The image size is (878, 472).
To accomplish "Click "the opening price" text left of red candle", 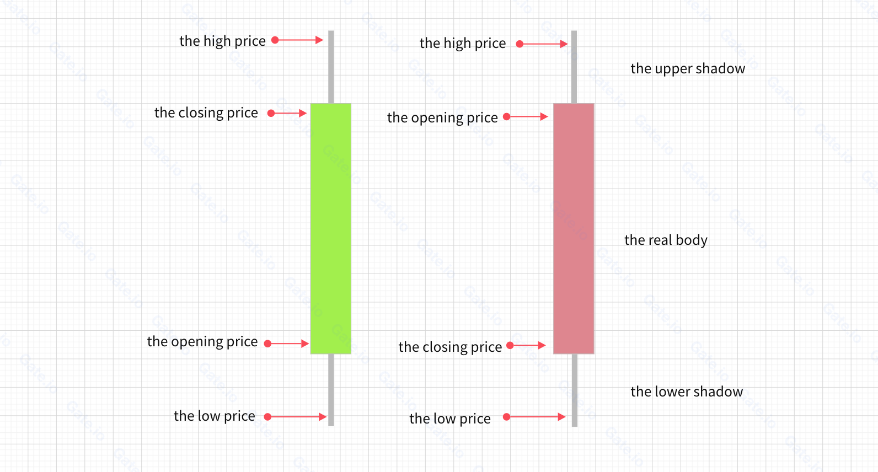I will [442, 117].
